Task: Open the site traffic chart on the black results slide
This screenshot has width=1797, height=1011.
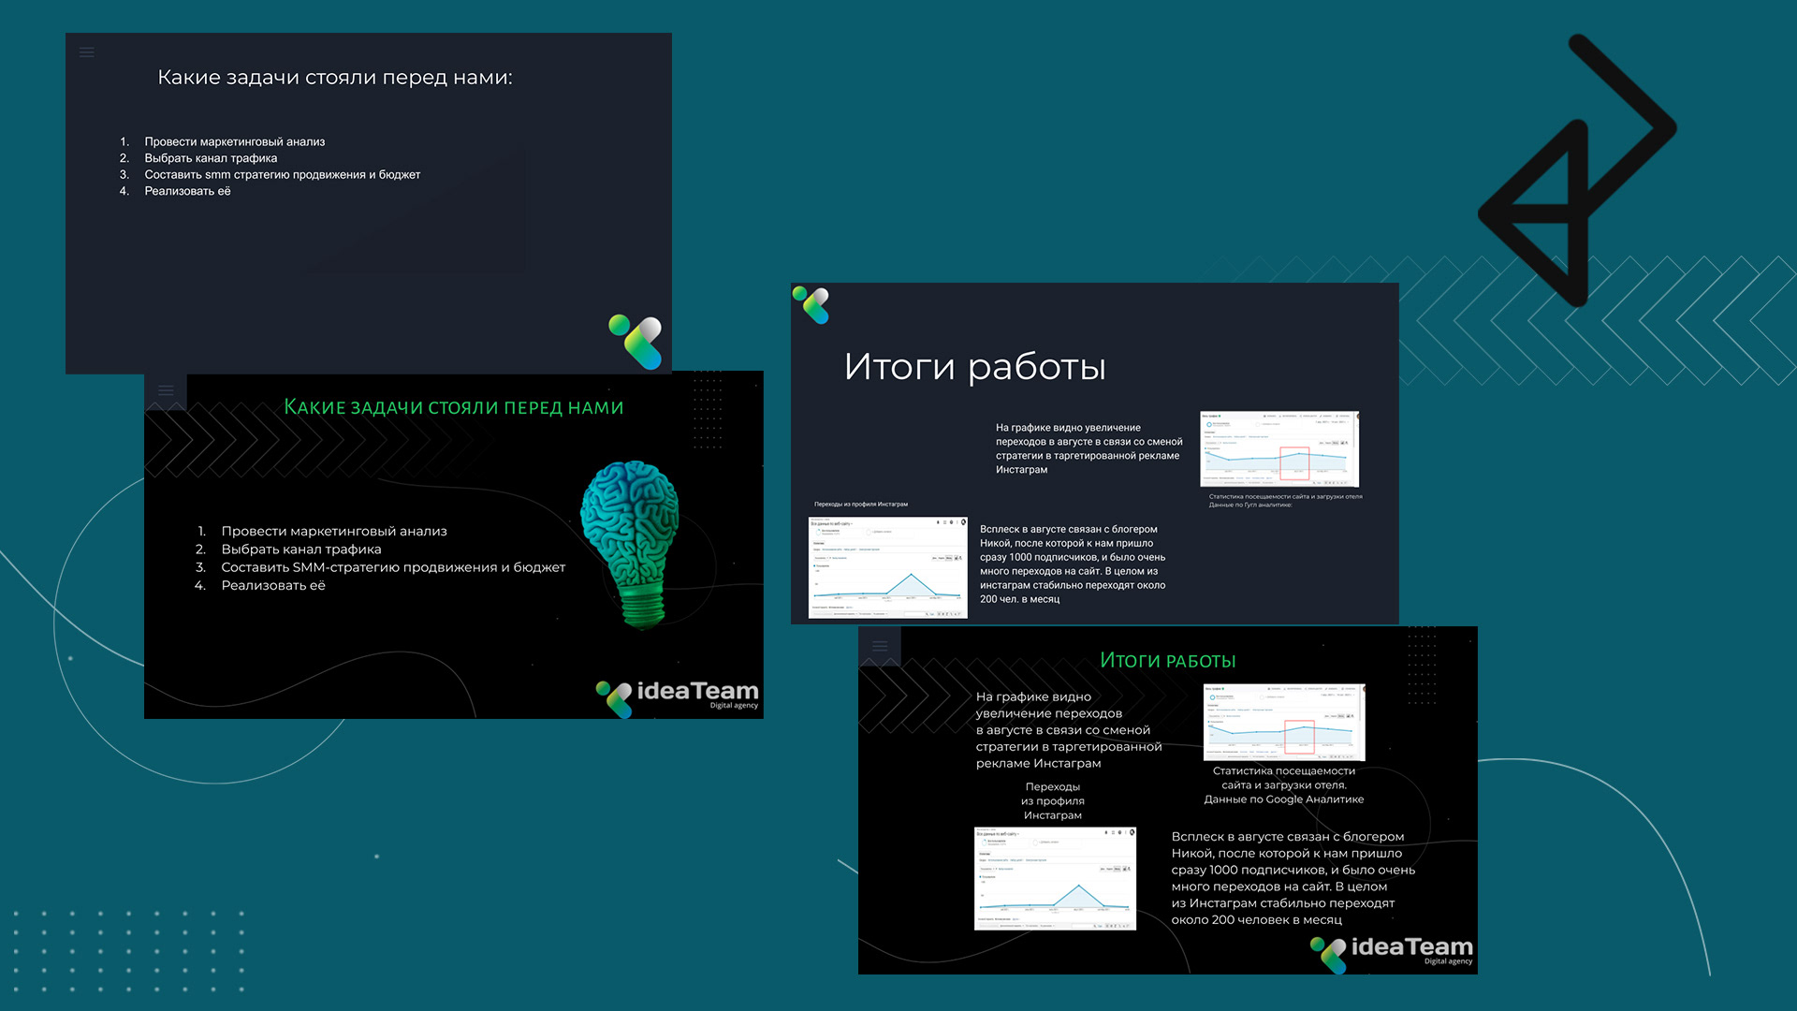Action: (1284, 722)
